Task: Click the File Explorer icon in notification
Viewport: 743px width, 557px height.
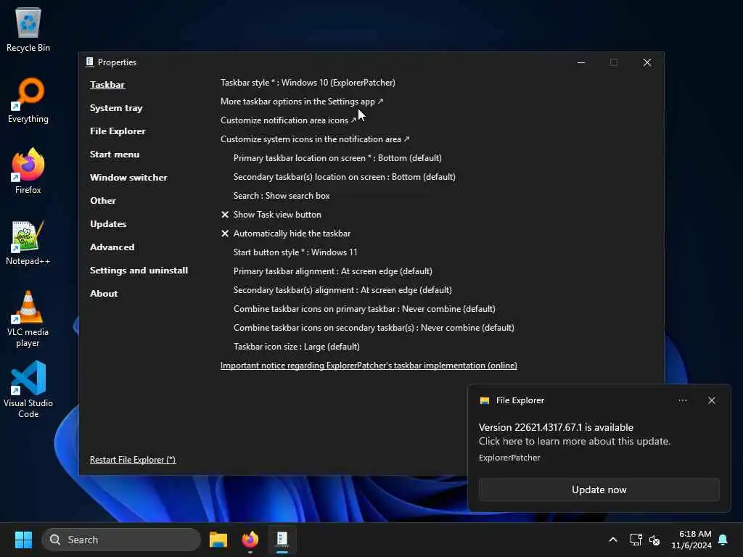Action: [484, 400]
